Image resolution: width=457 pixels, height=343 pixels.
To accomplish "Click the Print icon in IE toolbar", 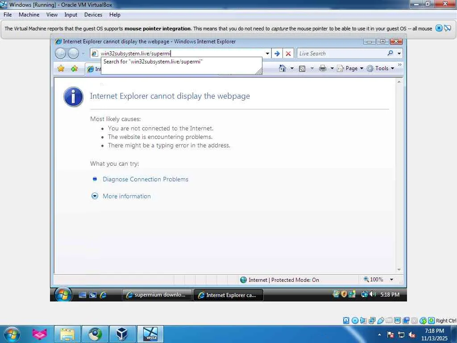I will point(323,68).
